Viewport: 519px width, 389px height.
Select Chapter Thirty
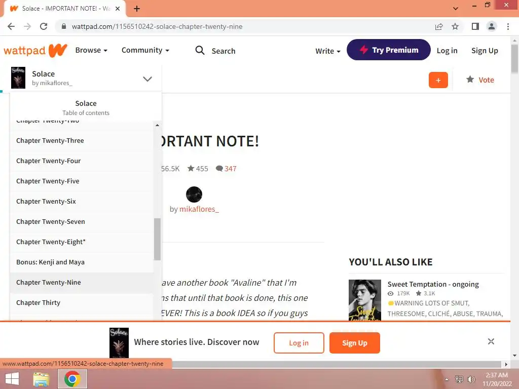point(82,303)
